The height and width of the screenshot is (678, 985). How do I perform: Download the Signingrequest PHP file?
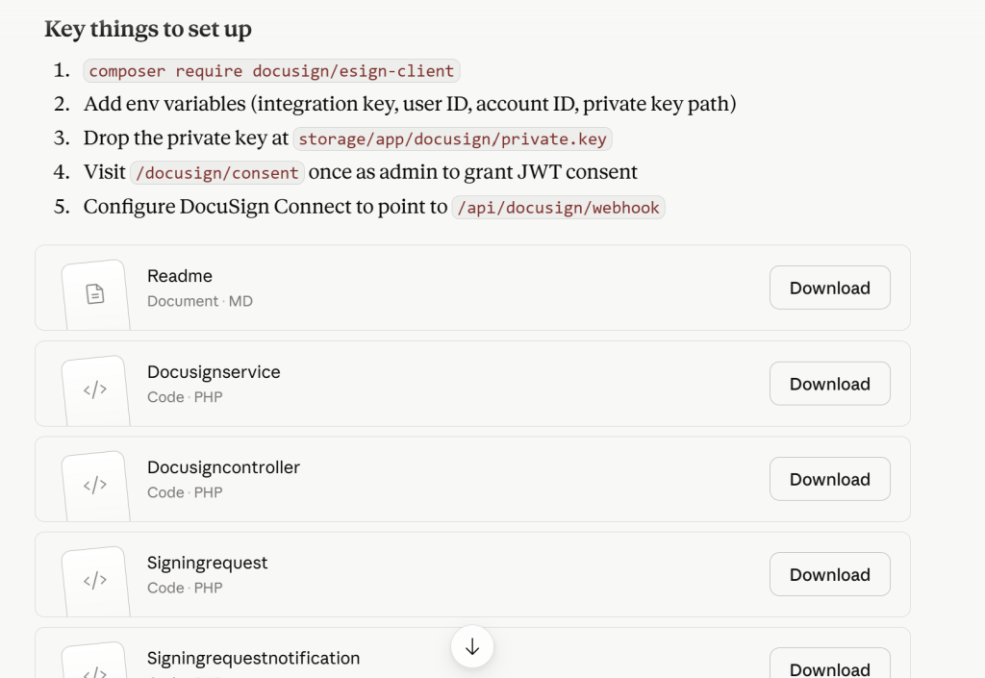coord(830,574)
